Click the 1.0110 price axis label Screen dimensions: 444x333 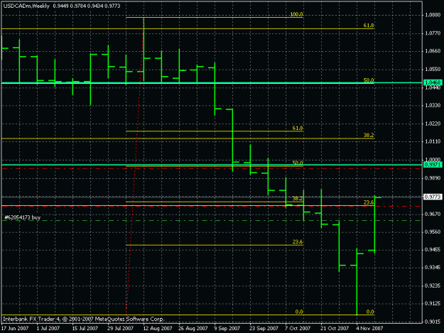[433, 141]
